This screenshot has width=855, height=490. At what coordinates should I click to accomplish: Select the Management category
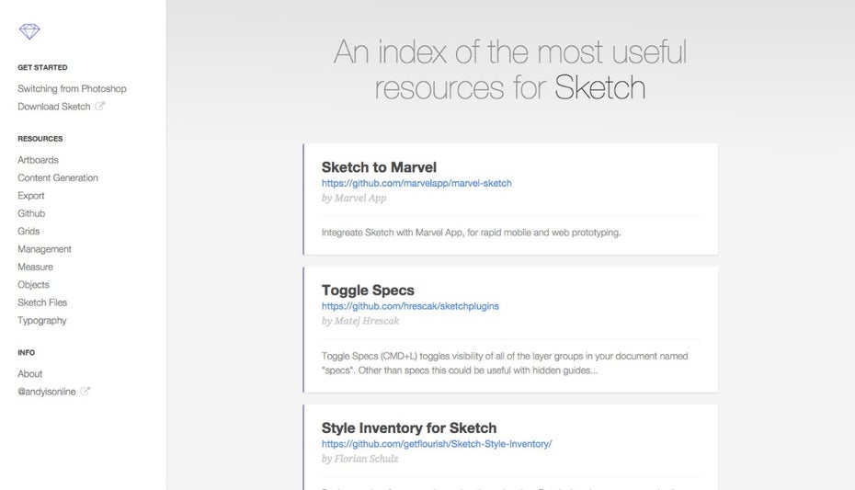pos(44,249)
